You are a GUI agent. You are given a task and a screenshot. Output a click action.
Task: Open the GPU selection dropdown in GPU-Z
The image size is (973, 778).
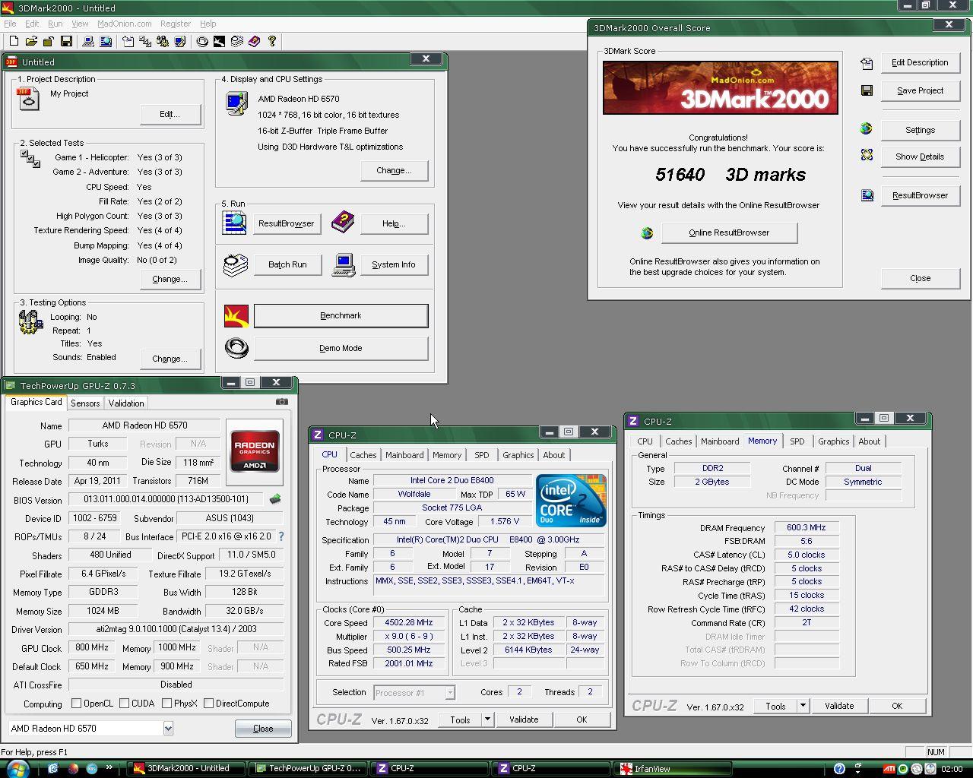click(x=168, y=729)
